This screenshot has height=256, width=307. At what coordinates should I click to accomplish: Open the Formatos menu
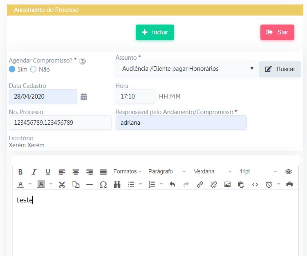pyautogui.click(x=128, y=172)
